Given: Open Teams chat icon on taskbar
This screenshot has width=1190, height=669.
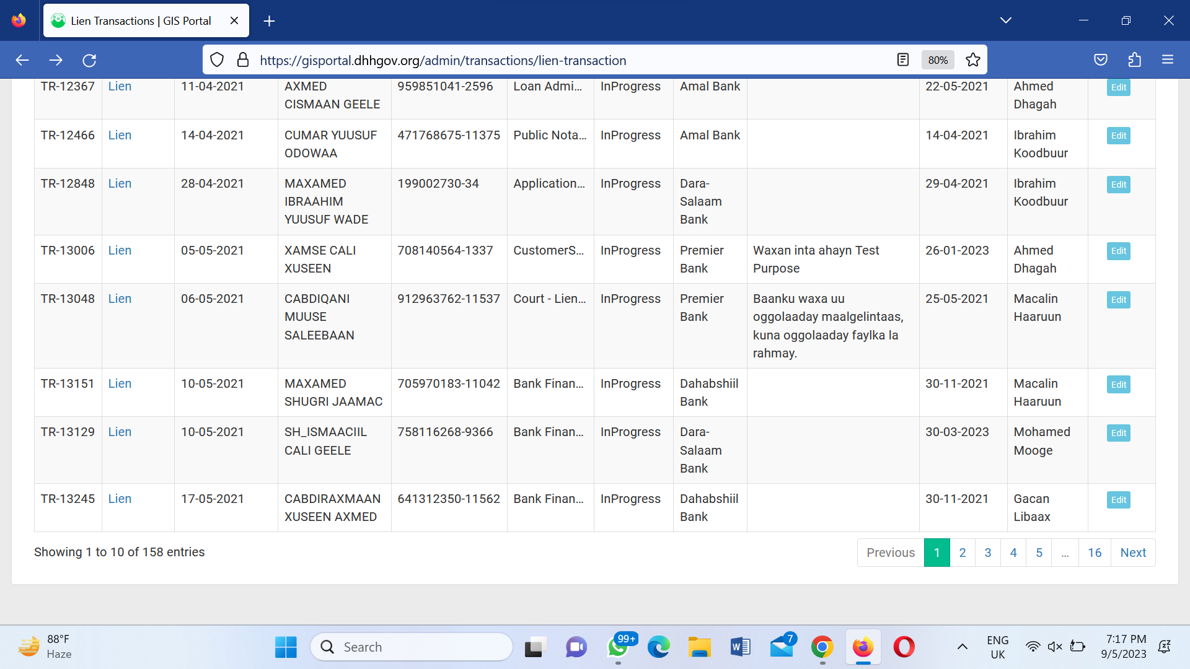Looking at the screenshot, I should click(x=576, y=647).
